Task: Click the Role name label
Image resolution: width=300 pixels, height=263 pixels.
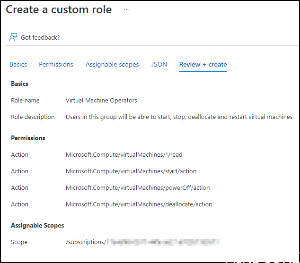Action: 25,101
